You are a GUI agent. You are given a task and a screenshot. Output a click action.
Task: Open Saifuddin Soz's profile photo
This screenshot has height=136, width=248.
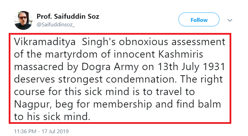click(x=23, y=20)
